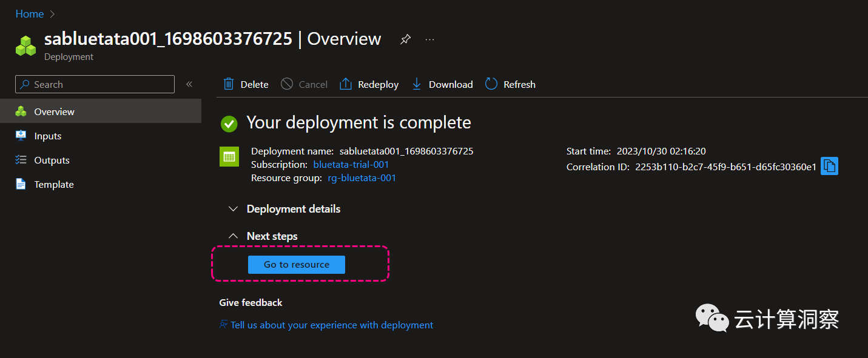The width and height of the screenshot is (868, 358).
Task: Select the Template menu item
Action: point(53,185)
